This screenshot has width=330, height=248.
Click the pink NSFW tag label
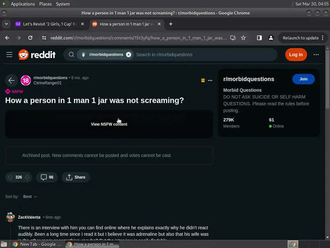pos(14,91)
